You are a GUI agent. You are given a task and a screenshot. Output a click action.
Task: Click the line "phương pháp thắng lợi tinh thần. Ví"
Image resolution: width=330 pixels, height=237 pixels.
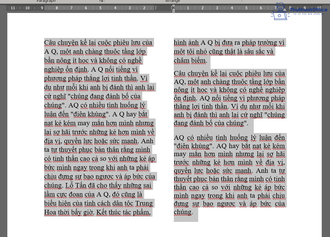point(96,78)
